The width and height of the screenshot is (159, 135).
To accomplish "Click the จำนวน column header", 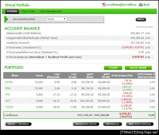I will [x=39, y=76].
